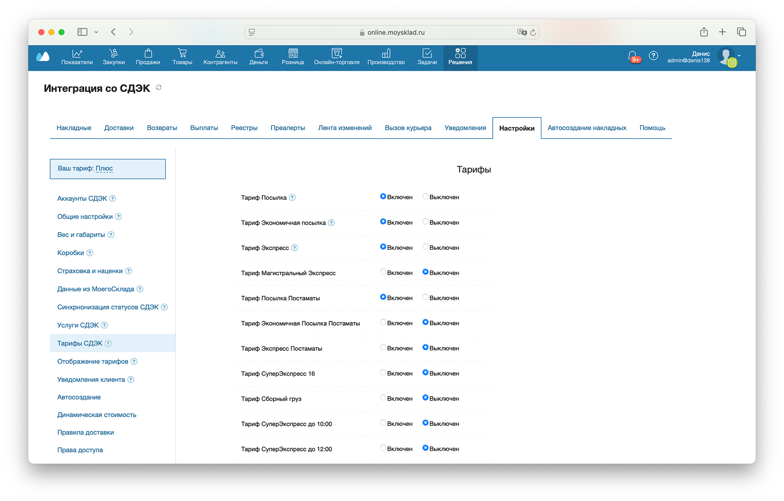The width and height of the screenshot is (784, 501).
Task: Open the Розница retail icon
Action: (293, 53)
